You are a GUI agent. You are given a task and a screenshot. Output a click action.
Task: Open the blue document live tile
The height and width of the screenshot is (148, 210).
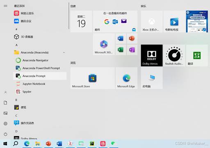click(x=197, y=21)
